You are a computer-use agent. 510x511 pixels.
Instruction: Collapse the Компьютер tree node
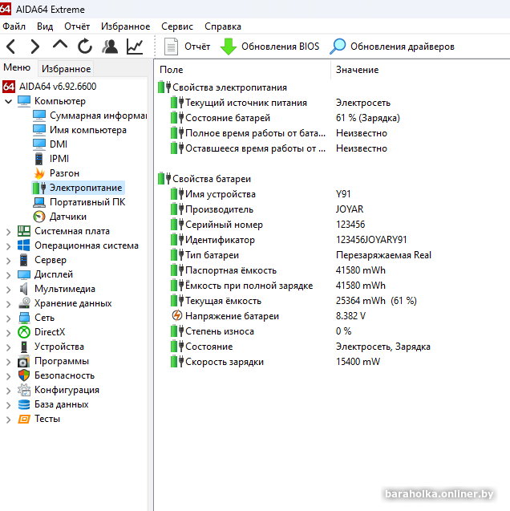coord(9,101)
